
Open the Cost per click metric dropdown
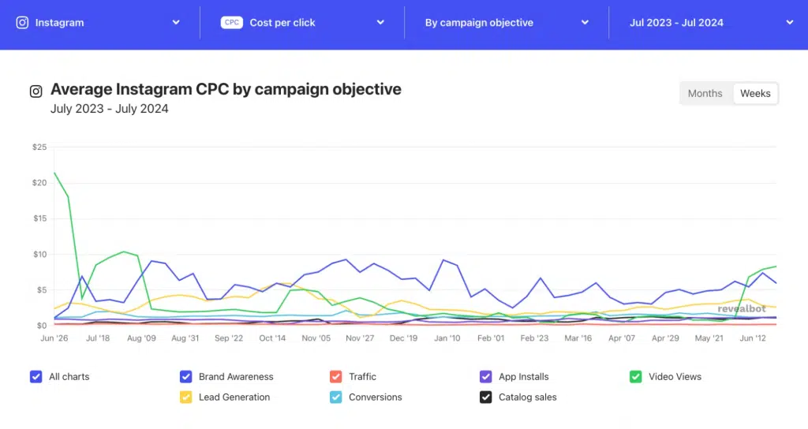pos(380,23)
